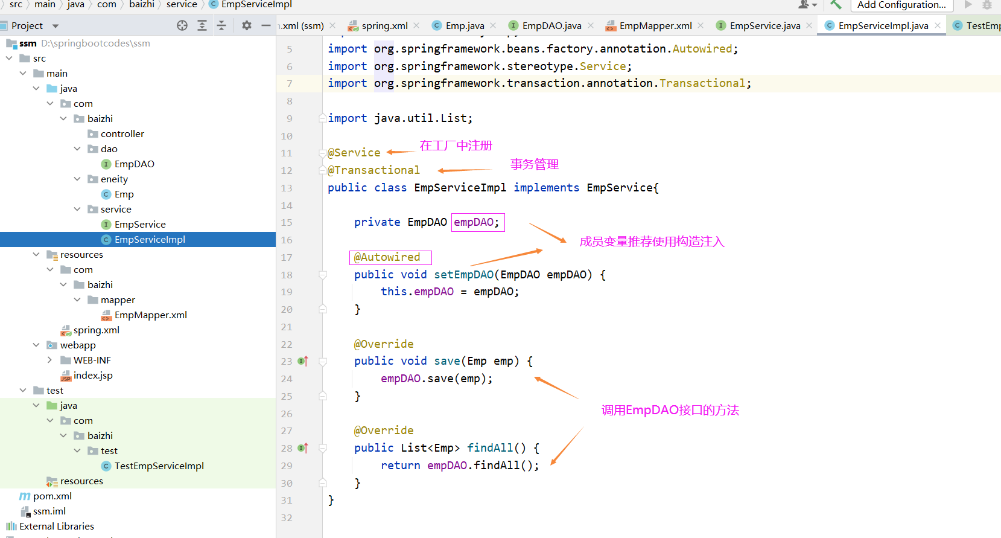The width and height of the screenshot is (1001, 538).
Task: Expand the WEB-INF folder node
Action: coord(50,360)
